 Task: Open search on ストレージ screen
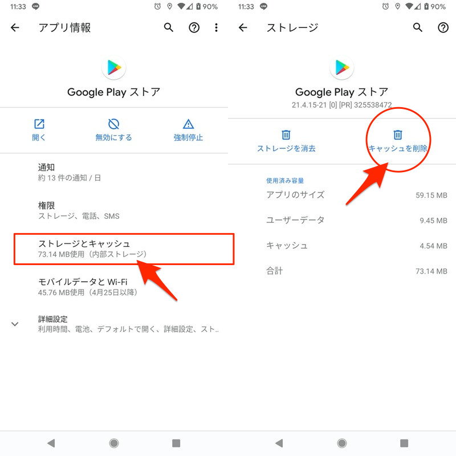418,27
